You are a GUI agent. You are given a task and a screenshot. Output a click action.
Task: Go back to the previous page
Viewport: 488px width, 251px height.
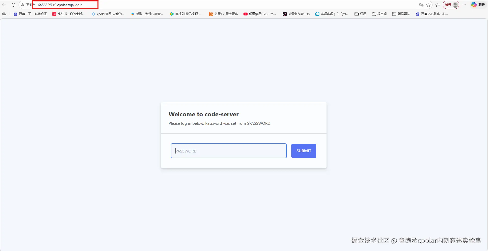[4, 5]
